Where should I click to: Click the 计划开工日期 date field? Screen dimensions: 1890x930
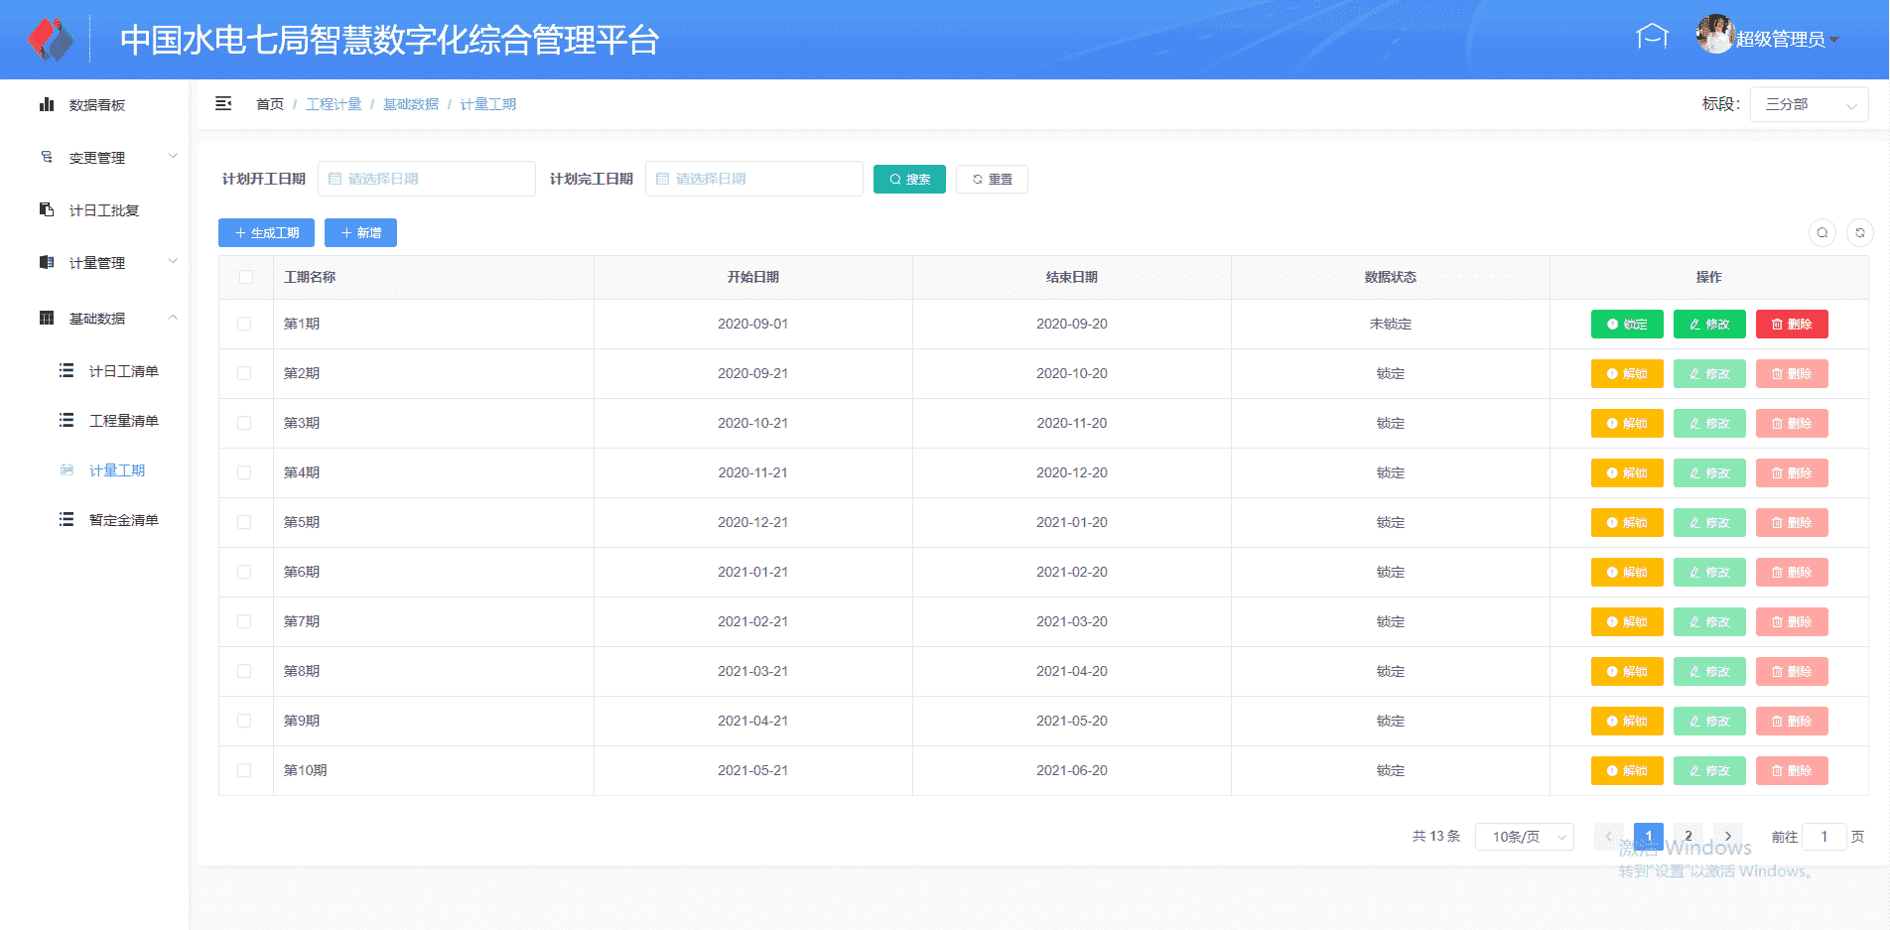click(x=427, y=180)
